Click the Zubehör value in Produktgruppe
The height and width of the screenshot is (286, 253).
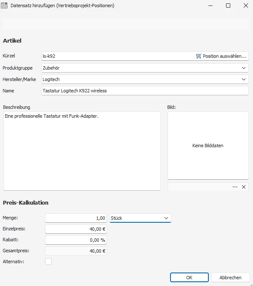(51, 68)
